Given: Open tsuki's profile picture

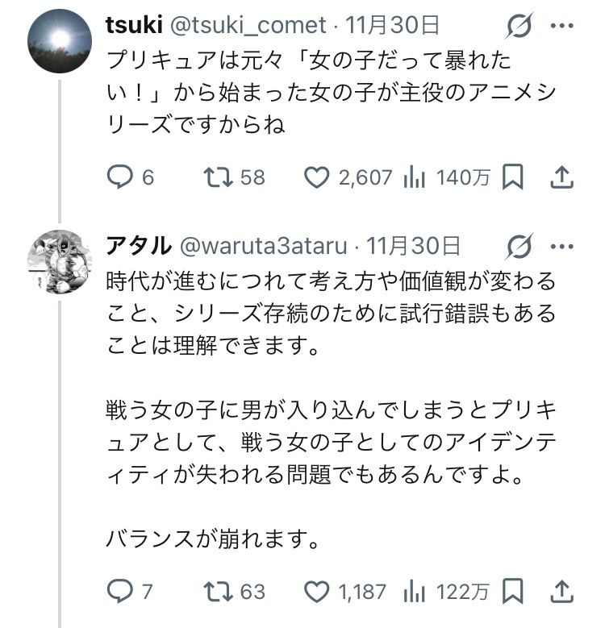Looking at the screenshot, I should point(60,41).
